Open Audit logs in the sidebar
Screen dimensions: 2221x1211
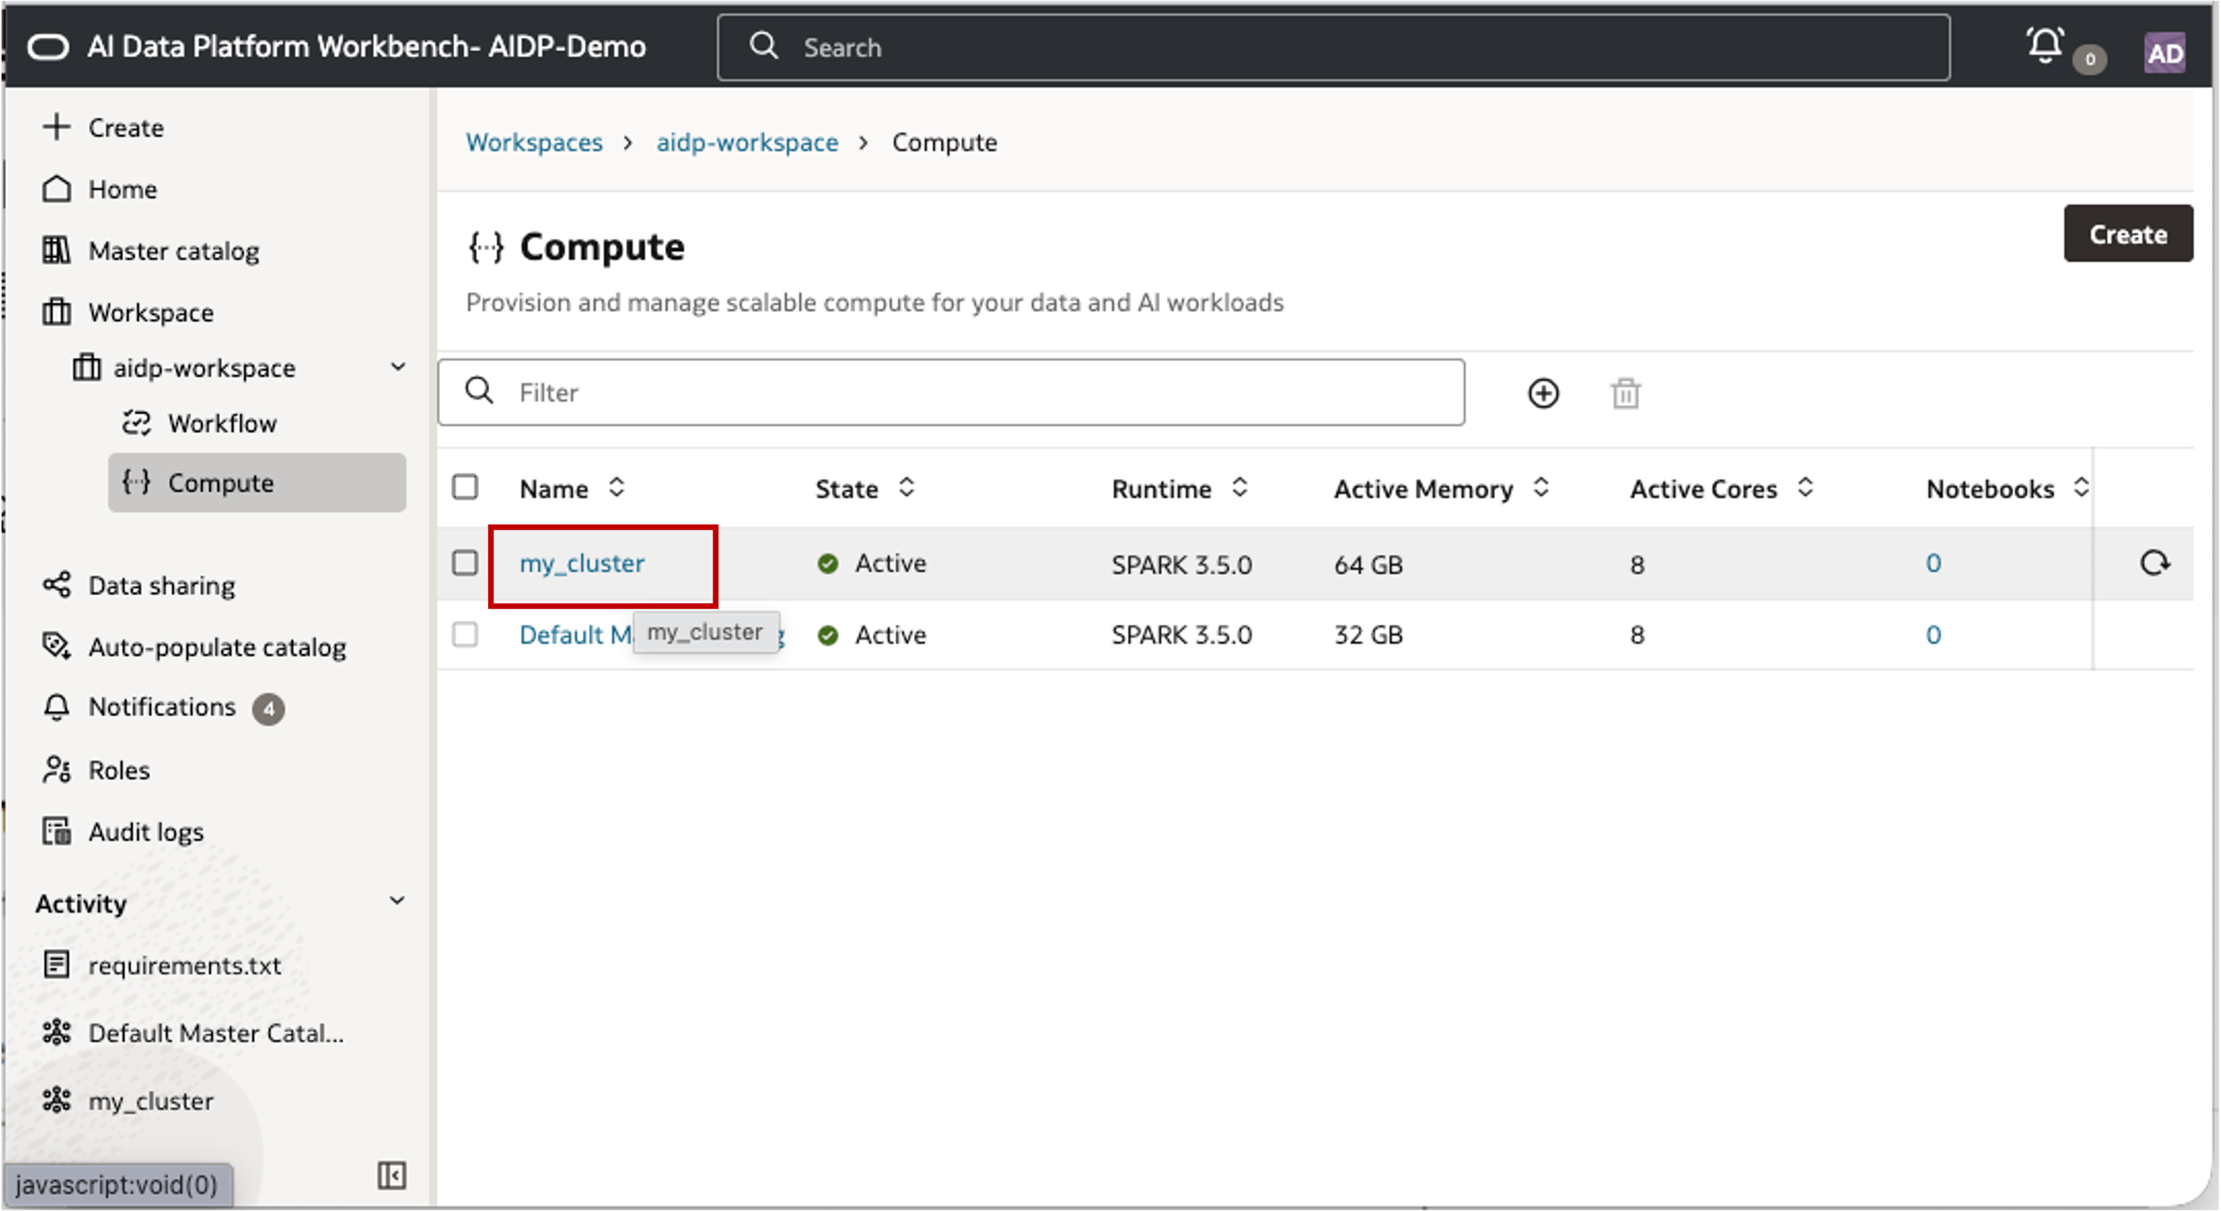146,832
